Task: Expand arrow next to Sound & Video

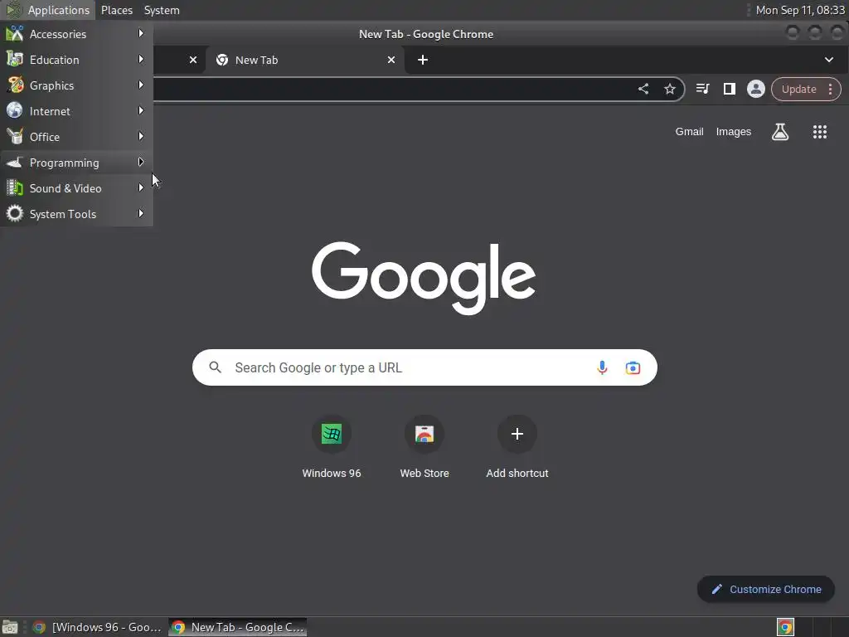Action: tap(141, 188)
